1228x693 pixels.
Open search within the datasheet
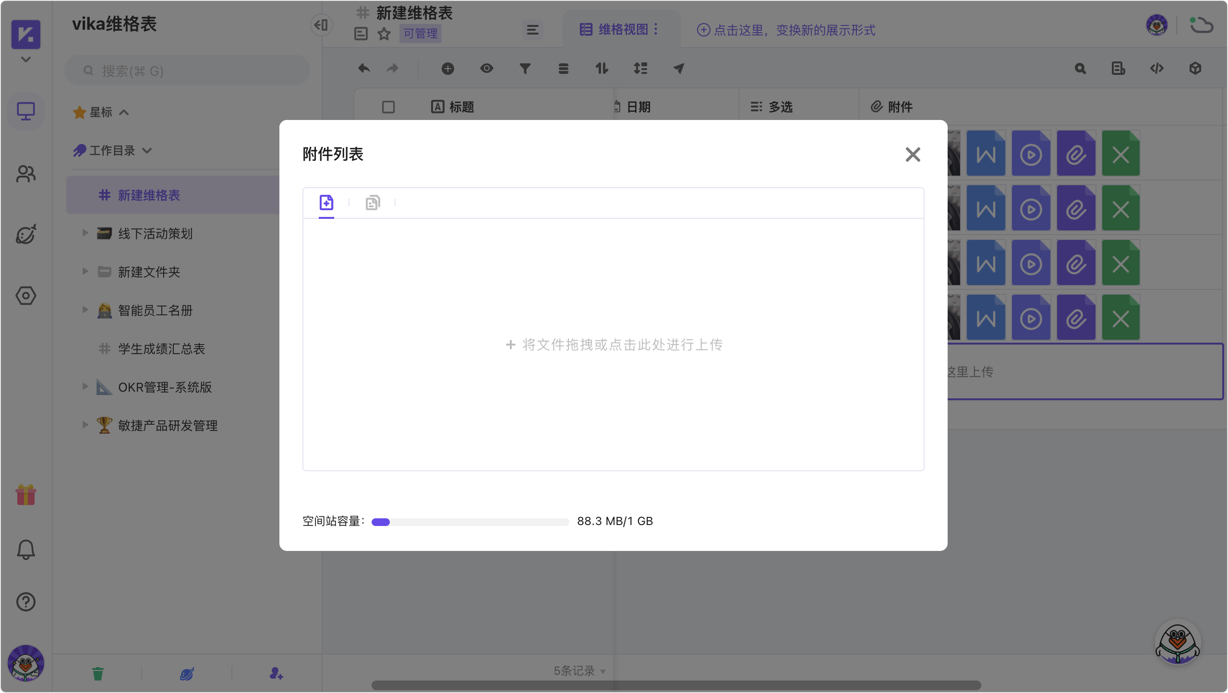point(1080,69)
